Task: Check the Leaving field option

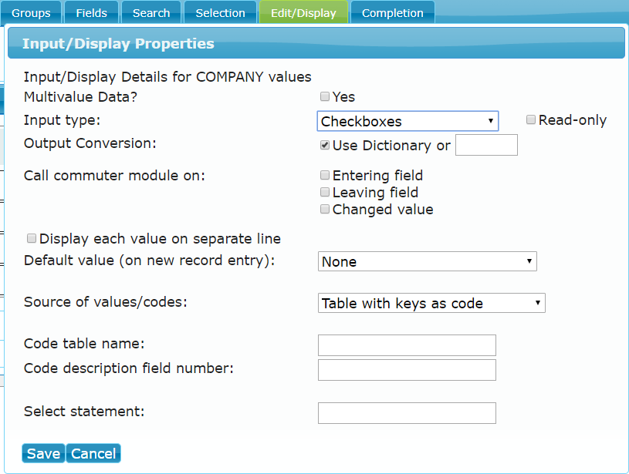Action: (325, 193)
